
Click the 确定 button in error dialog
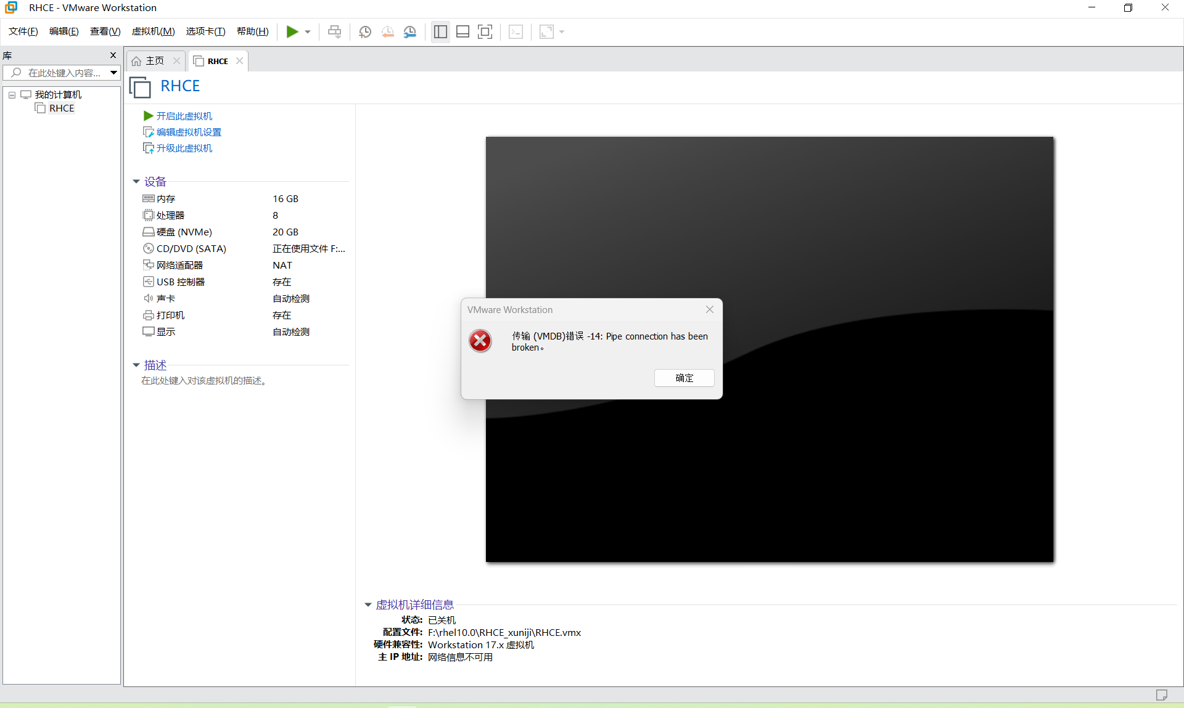click(x=684, y=378)
